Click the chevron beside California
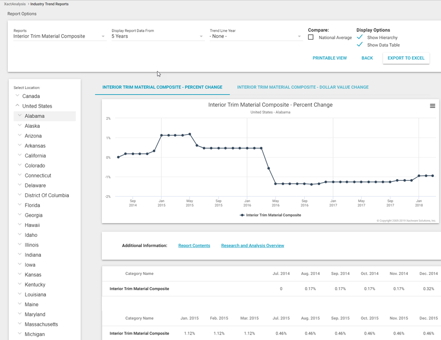 [20, 156]
